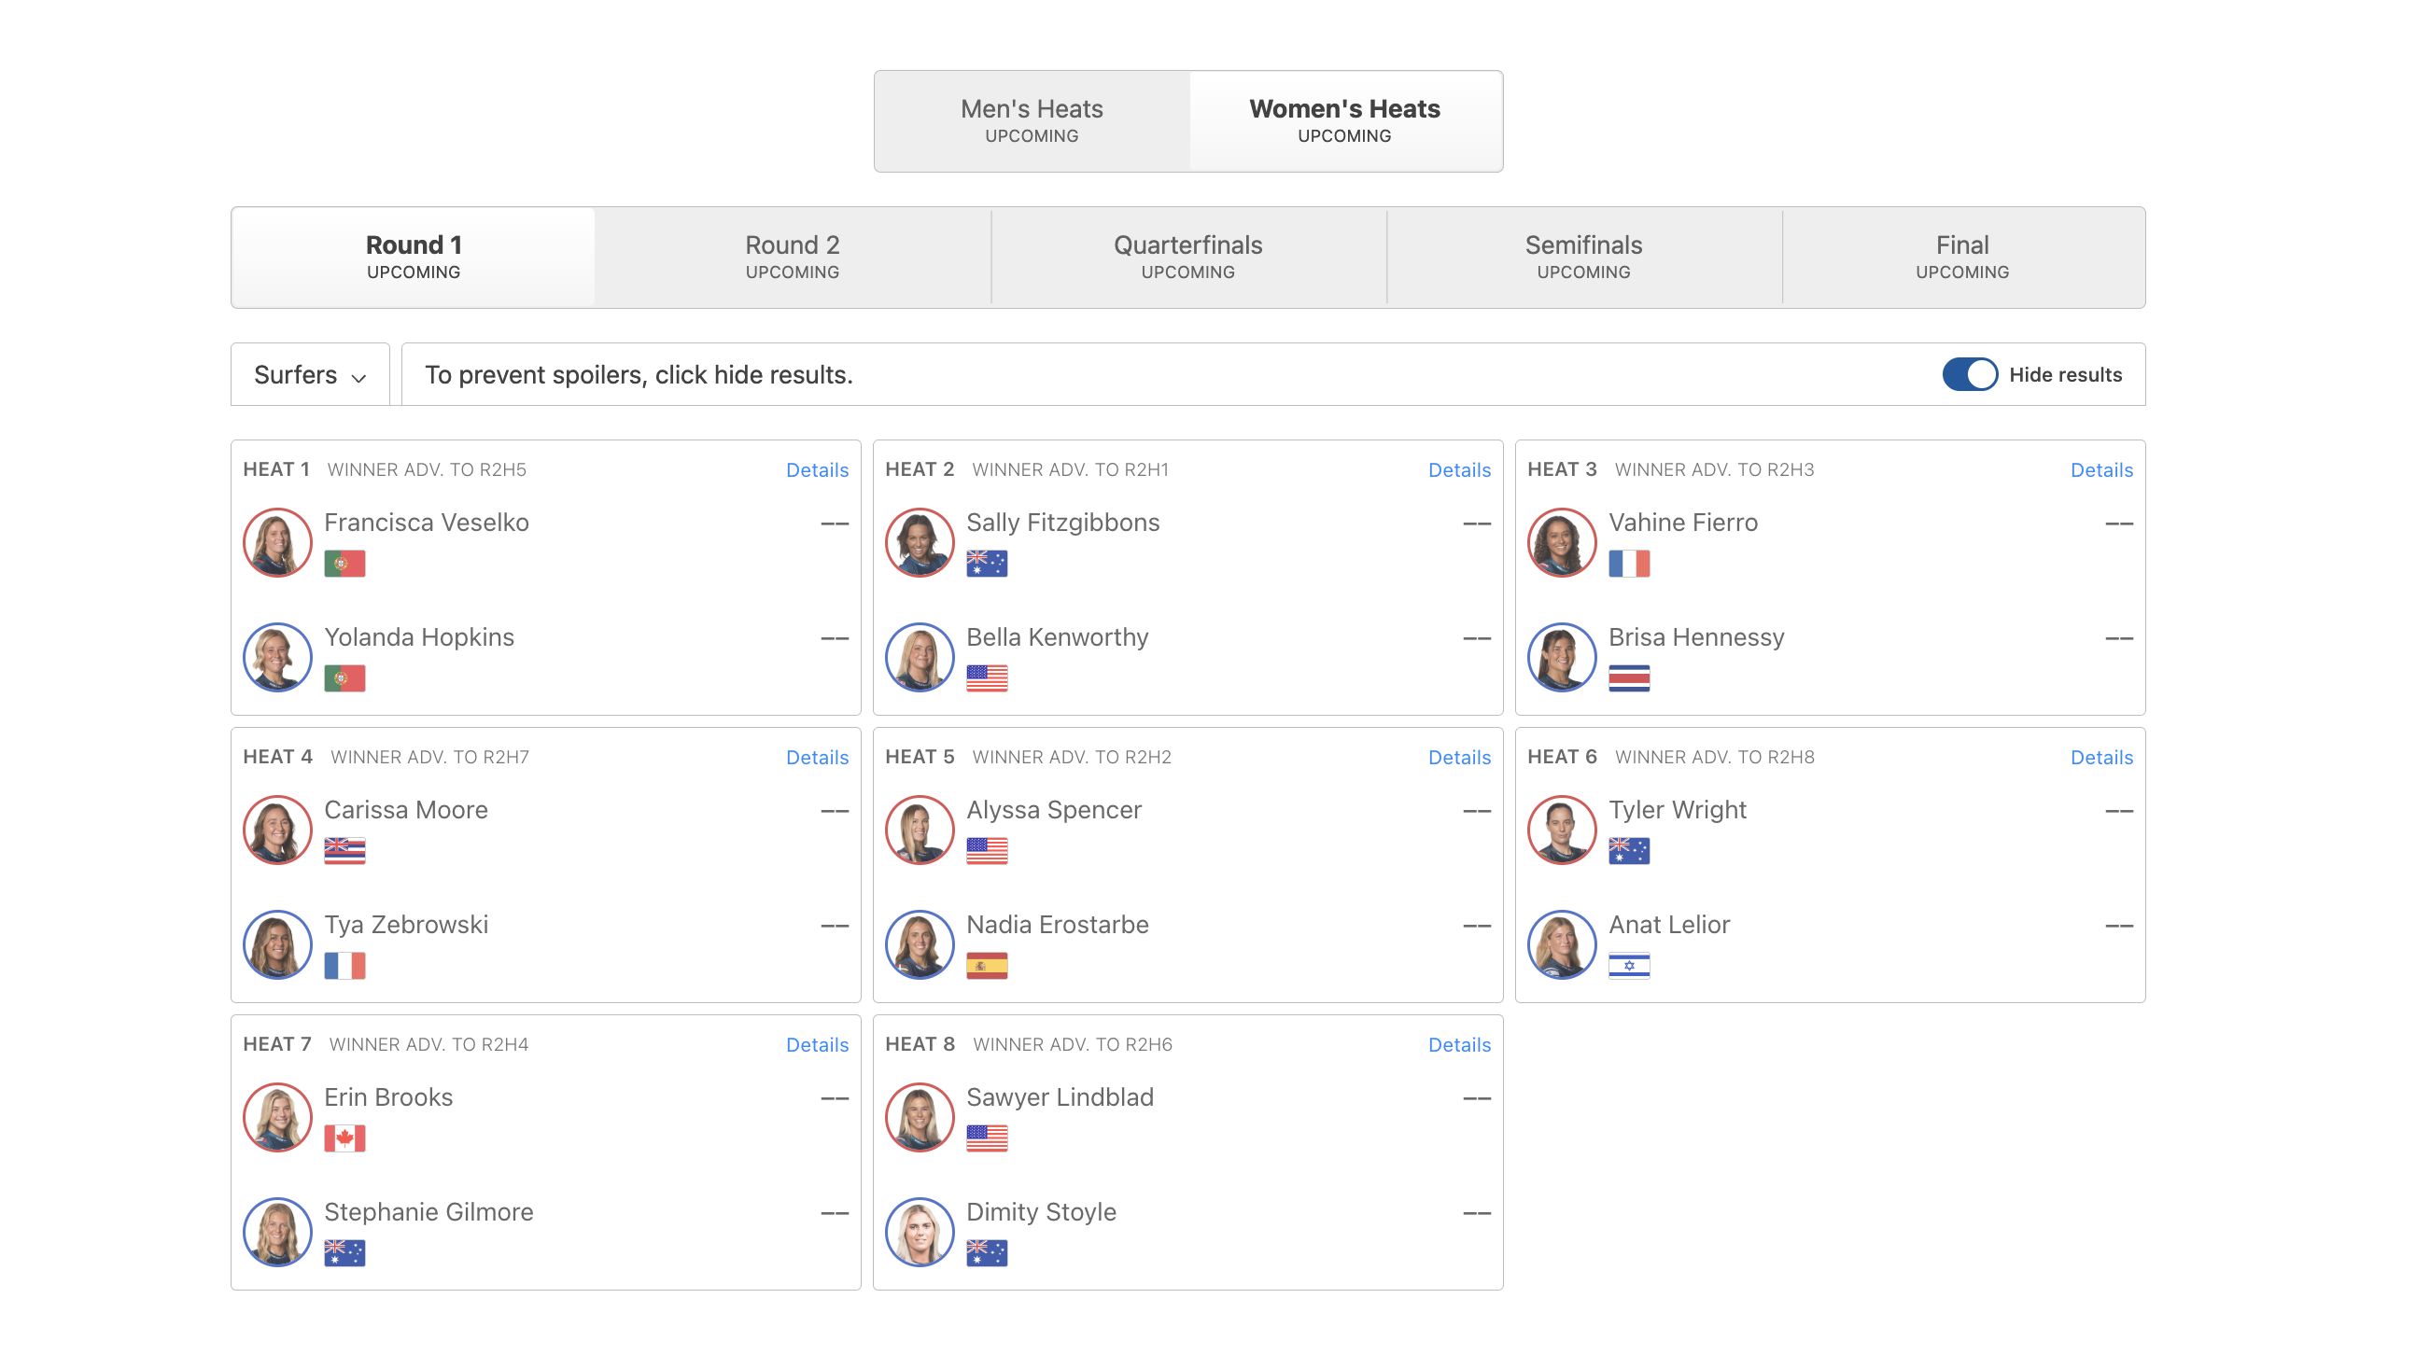The height and width of the screenshot is (1368, 2416).
Task: Click Nadia Erostarbe's Spain flag icon
Action: 986,966
